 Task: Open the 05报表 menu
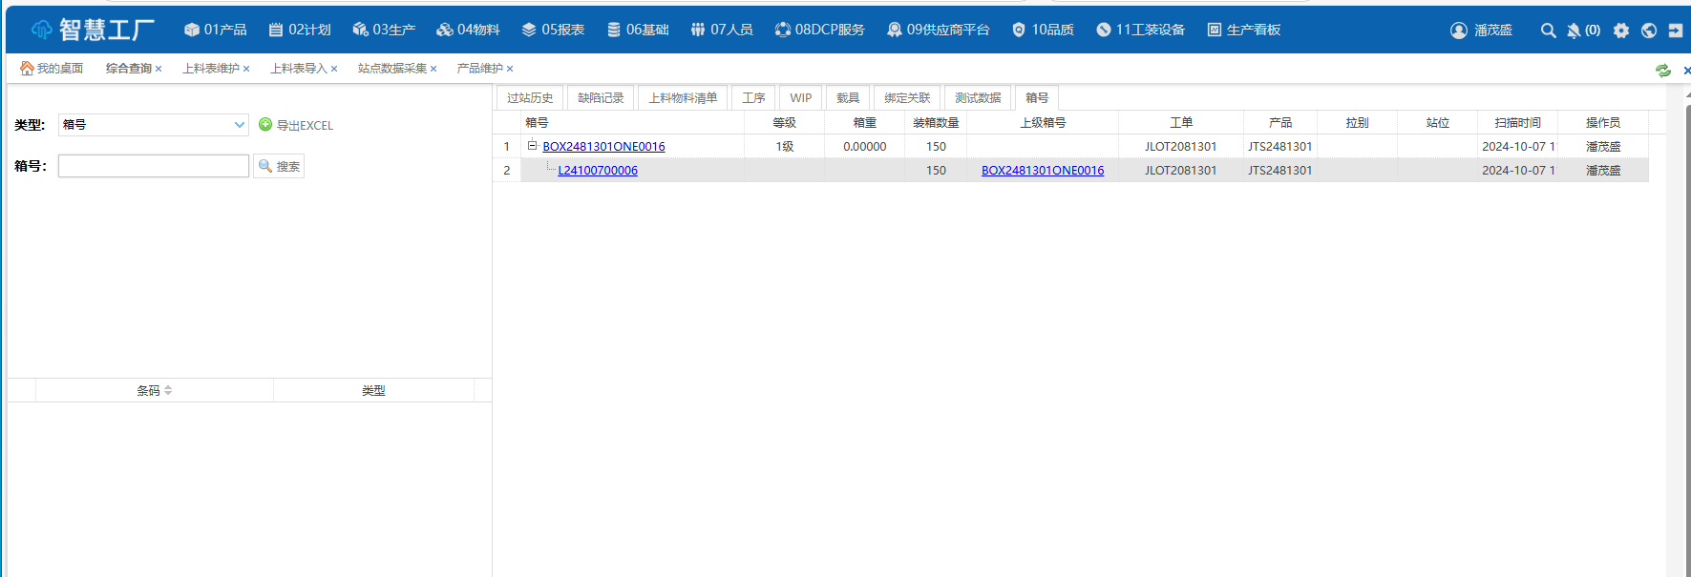click(553, 31)
